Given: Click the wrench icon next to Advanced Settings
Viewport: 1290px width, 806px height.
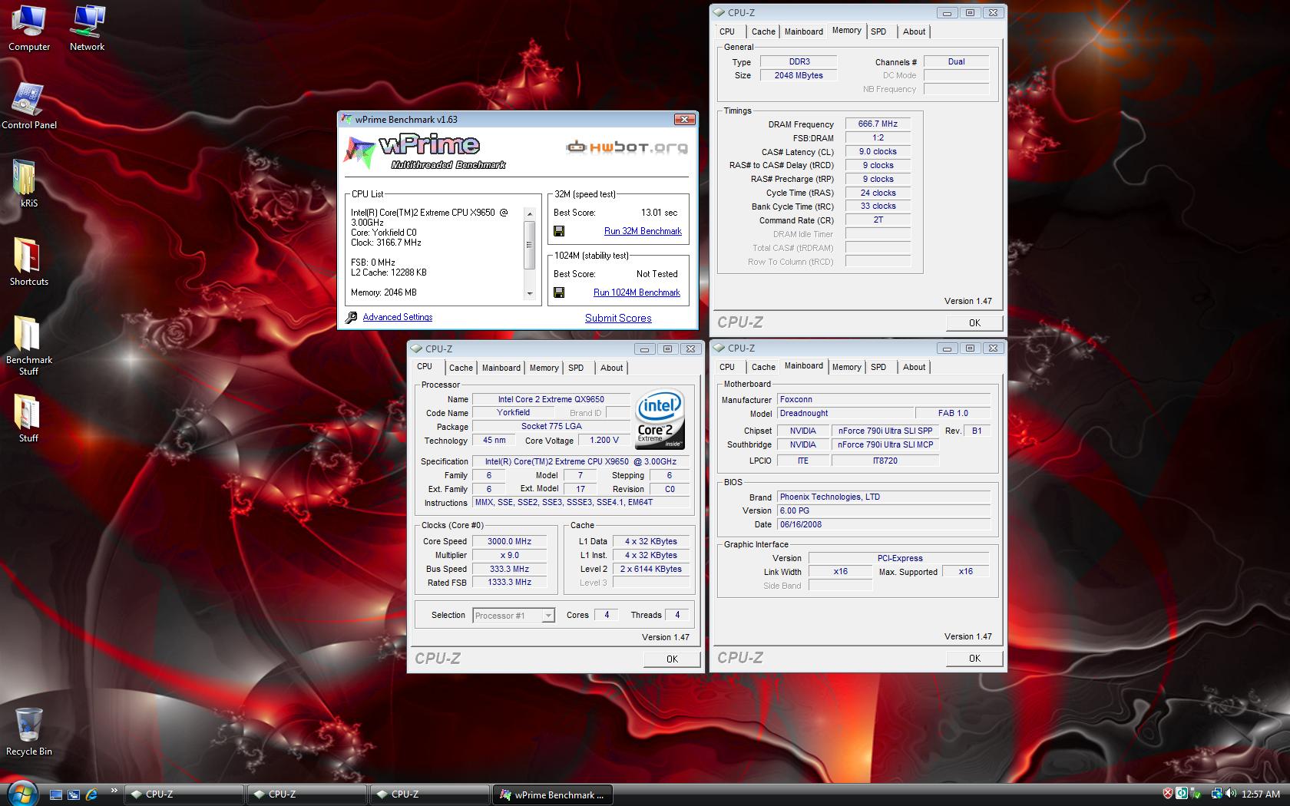Looking at the screenshot, I should [351, 317].
